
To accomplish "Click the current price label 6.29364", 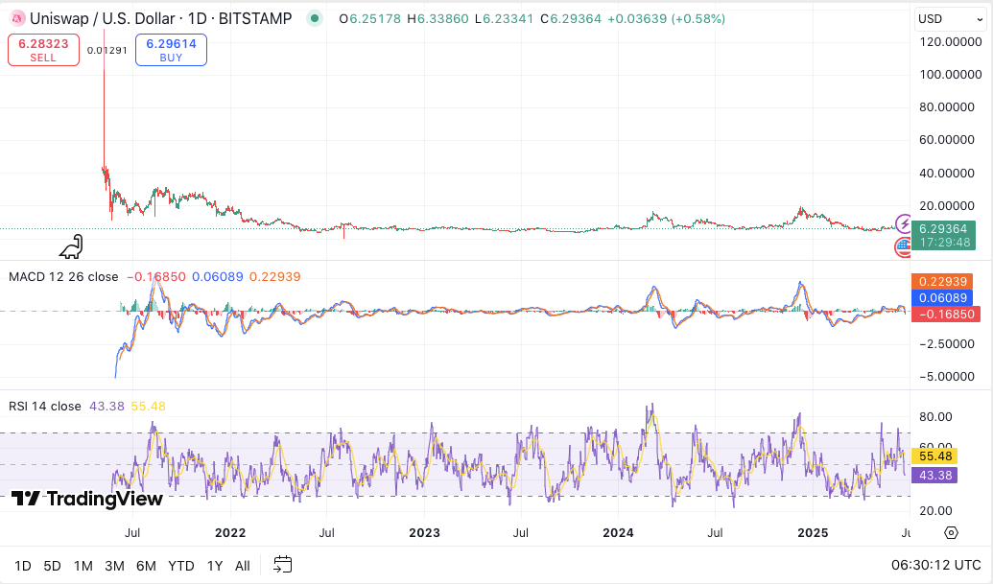I will pos(943,235).
